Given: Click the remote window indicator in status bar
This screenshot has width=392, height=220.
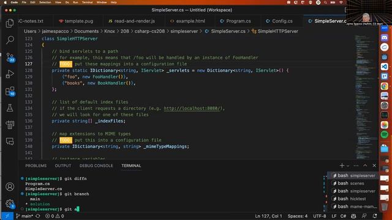Looking at the screenshot, I should click(7, 216).
